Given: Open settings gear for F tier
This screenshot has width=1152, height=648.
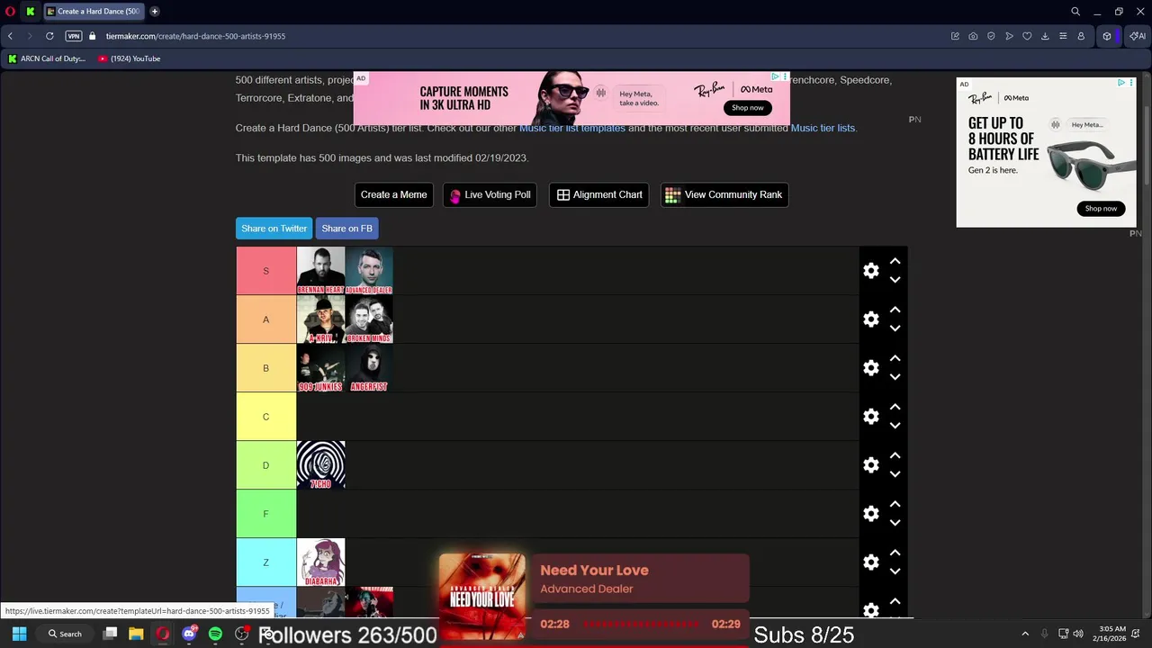Looking at the screenshot, I should (871, 514).
